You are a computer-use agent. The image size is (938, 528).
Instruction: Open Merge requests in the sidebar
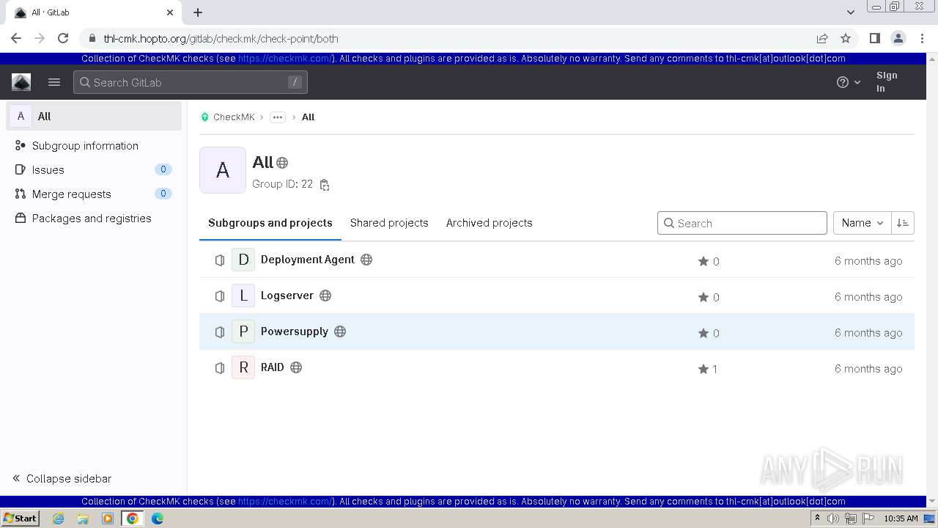[94, 194]
